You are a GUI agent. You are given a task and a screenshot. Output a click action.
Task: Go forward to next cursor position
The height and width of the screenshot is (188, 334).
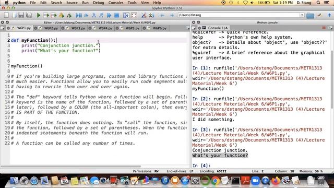[172, 15]
